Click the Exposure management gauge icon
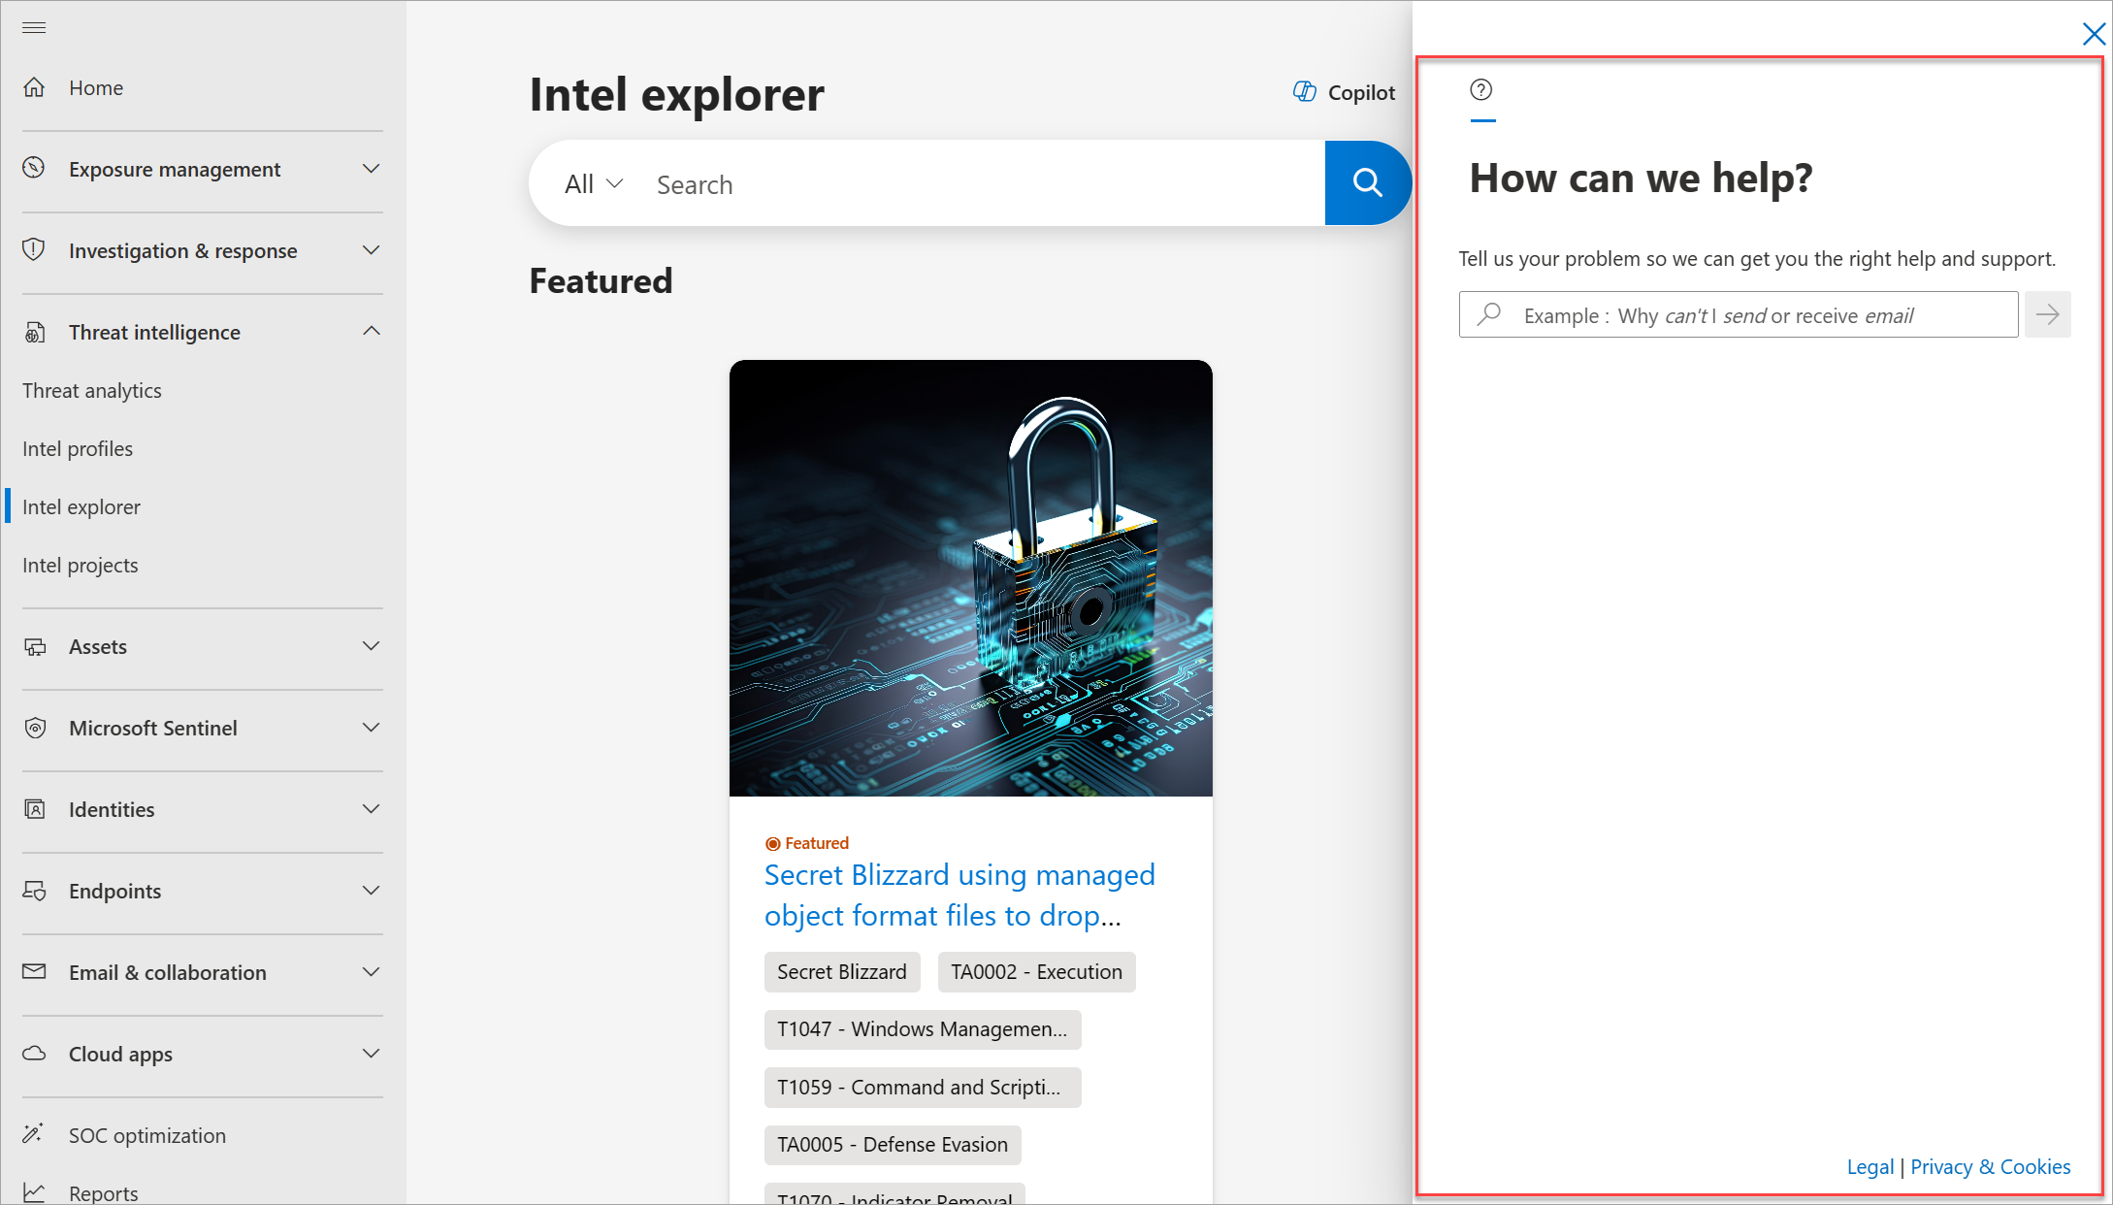Image resolution: width=2113 pixels, height=1205 pixels. coord(35,168)
